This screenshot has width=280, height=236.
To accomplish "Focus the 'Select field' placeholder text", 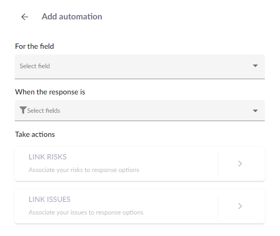I will coord(35,66).
